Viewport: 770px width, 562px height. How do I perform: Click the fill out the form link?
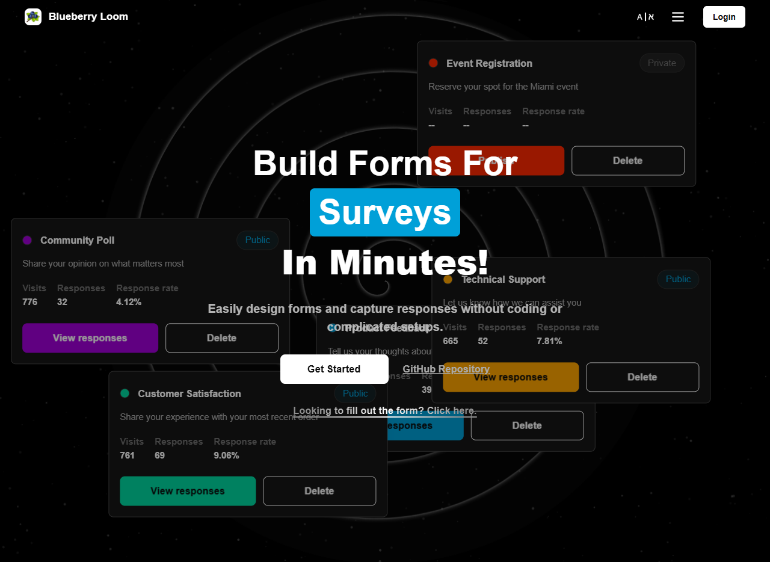(x=384, y=411)
